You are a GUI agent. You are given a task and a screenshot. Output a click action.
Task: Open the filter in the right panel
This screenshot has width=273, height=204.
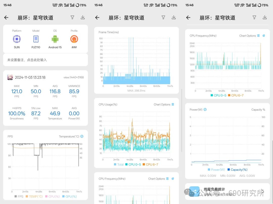(254, 17)
